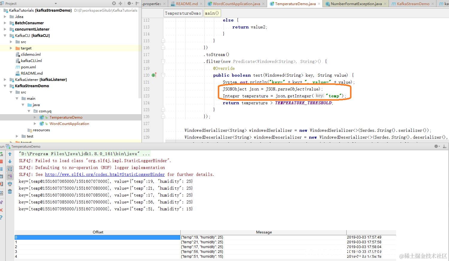Screen dimensions: 449x261
Task: Pause the program output
Action: tap(1, 169)
